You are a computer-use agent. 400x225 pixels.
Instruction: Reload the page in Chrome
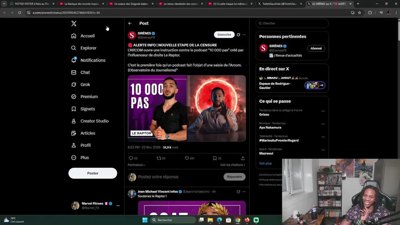pos(19,13)
